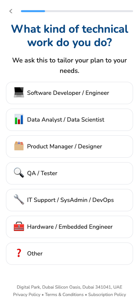Choose Data Analyst / Data Scientist
The image size is (139, 302).
(x=70, y=120)
